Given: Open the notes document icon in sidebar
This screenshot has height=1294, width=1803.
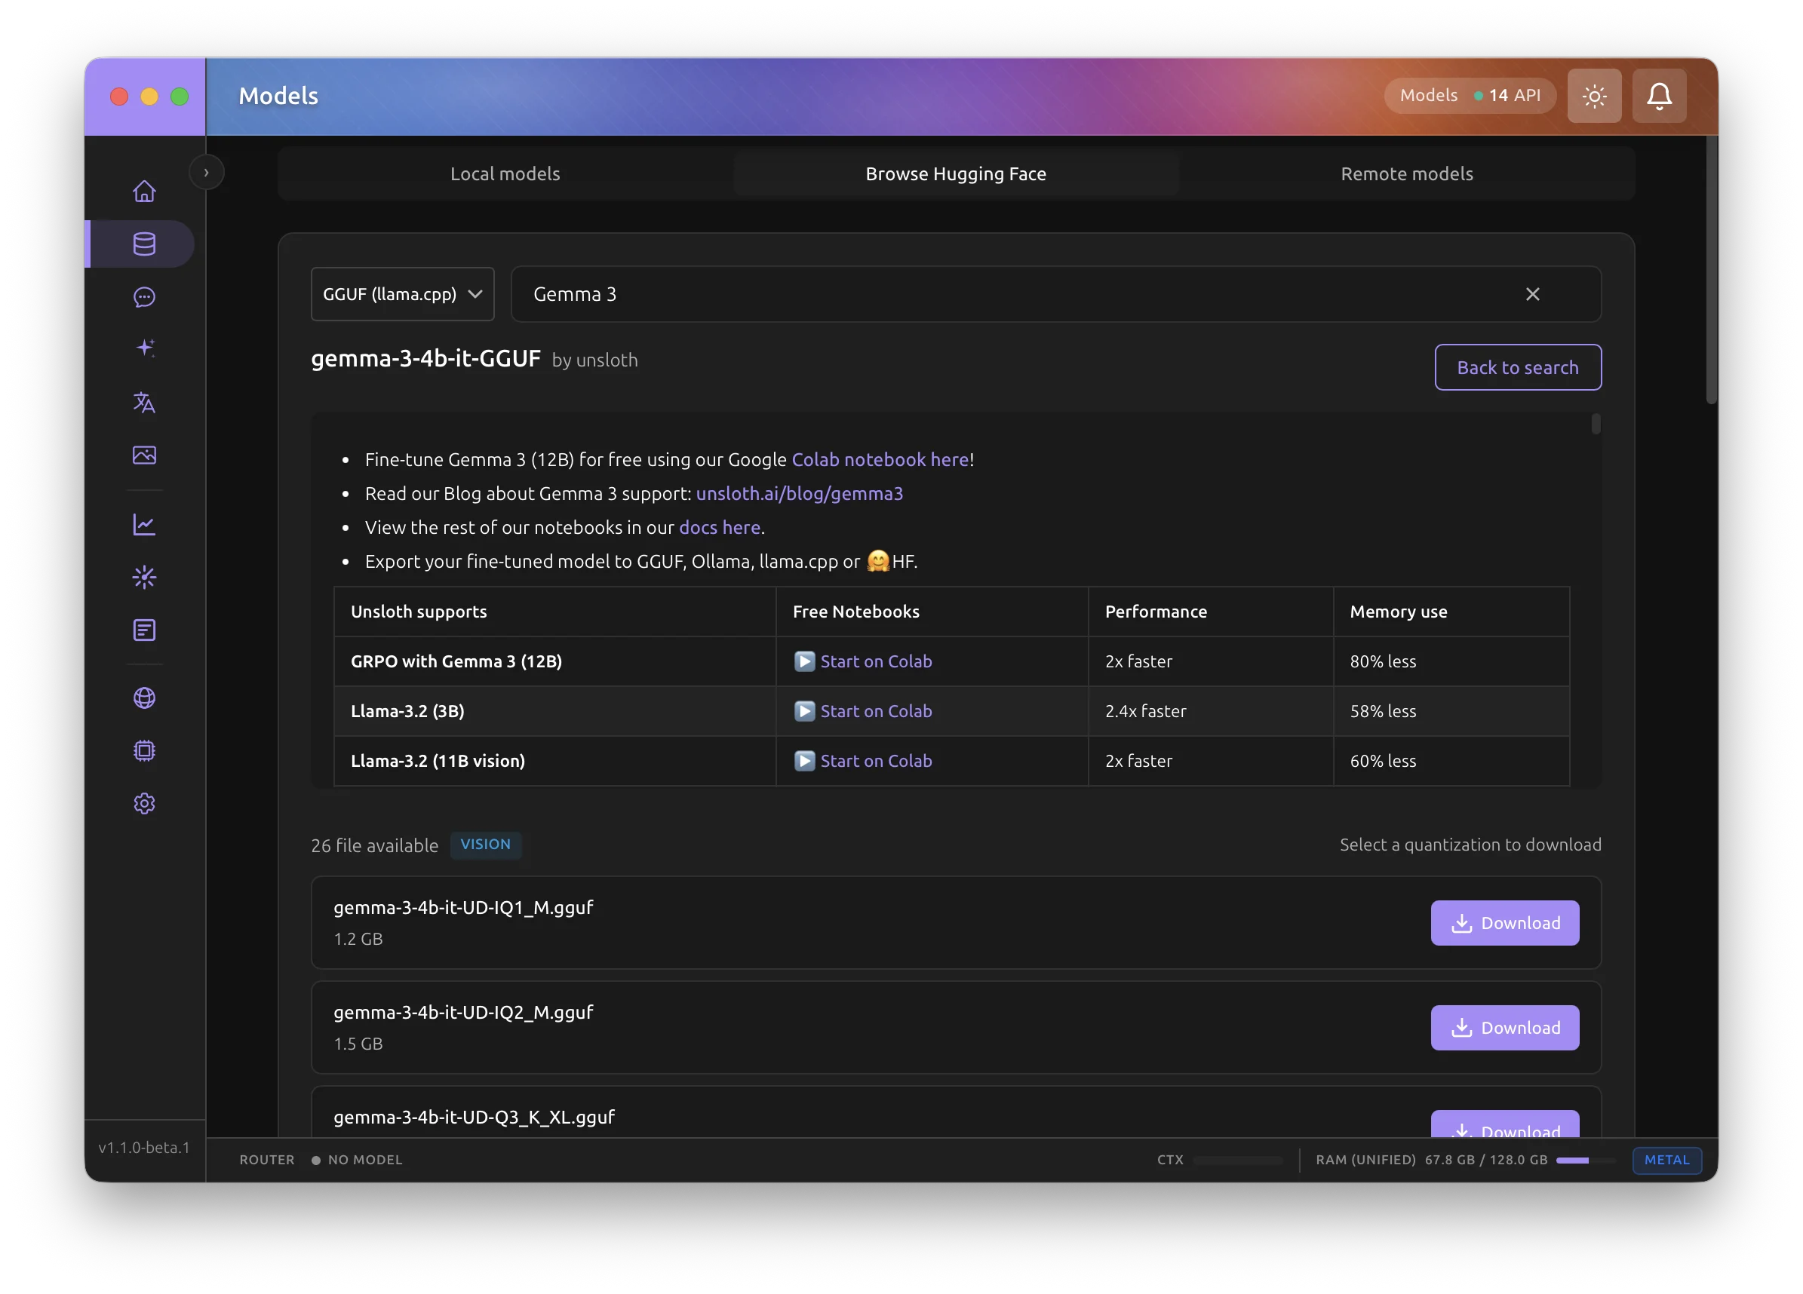Looking at the screenshot, I should [x=144, y=630].
